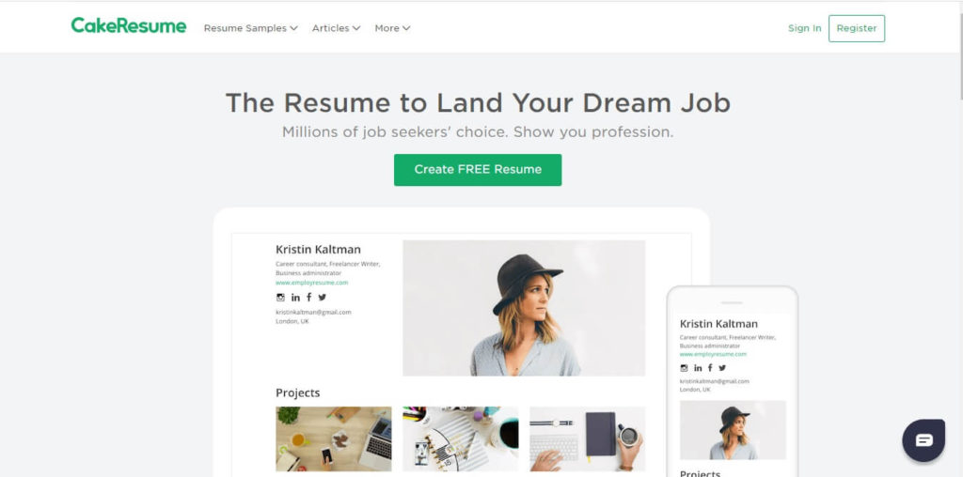Click the Sign In link
Screen dimensions: 963x477
[x=805, y=28]
